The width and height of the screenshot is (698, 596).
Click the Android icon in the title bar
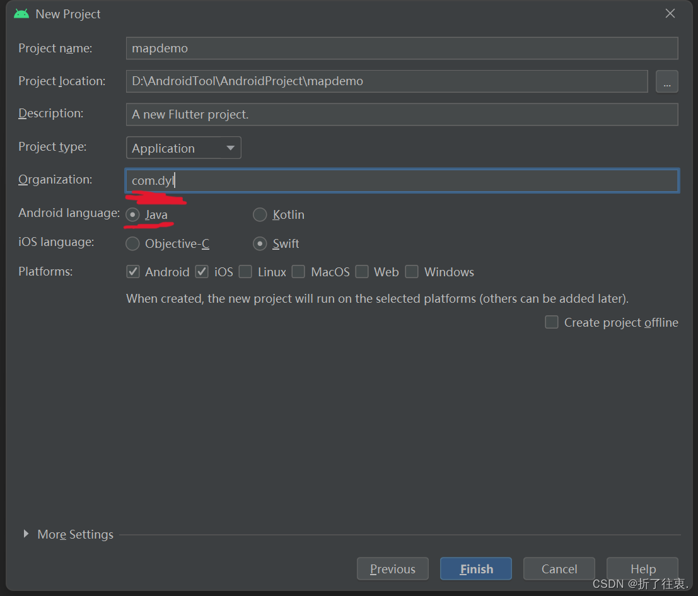coord(21,14)
